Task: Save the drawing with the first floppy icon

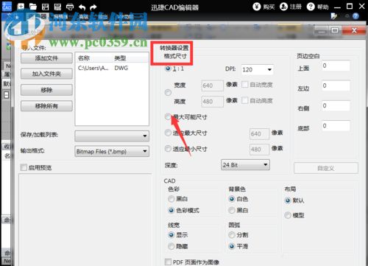Action: click(46, 7)
